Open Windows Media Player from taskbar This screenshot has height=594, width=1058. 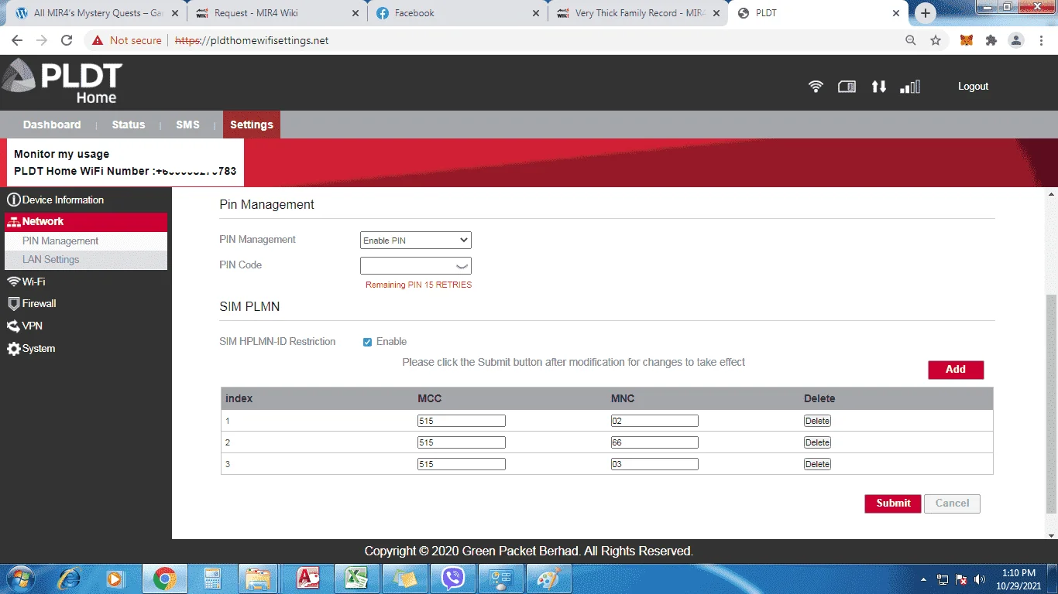coord(115,578)
